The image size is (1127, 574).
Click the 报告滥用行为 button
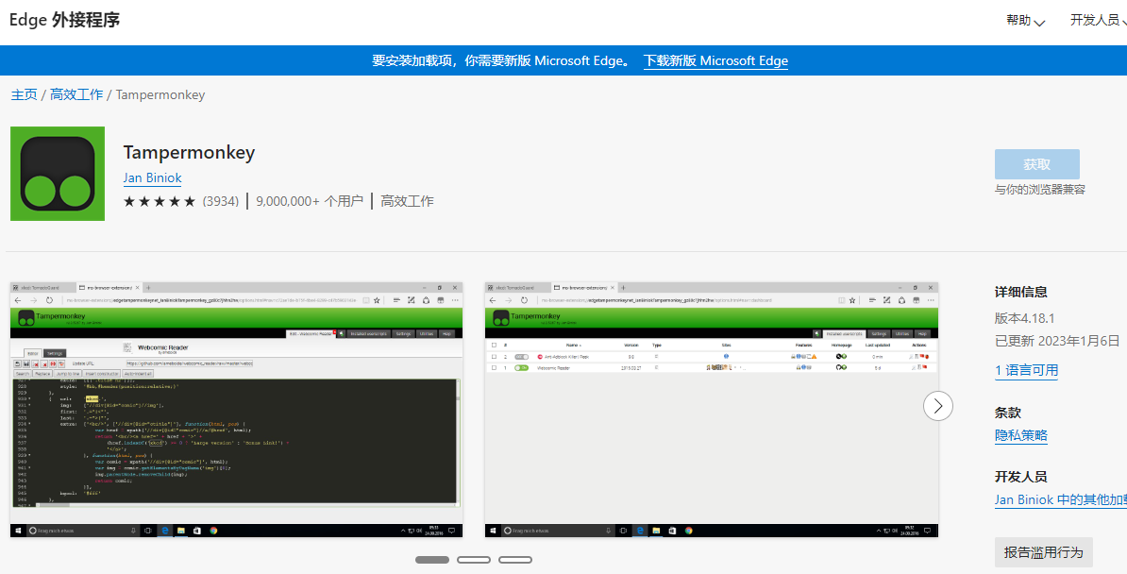click(x=1043, y=552)
